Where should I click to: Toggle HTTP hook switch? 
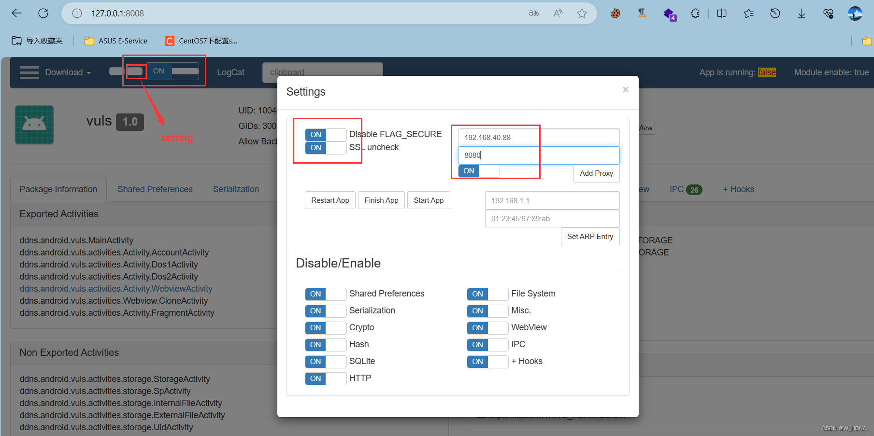pos(326,379)
